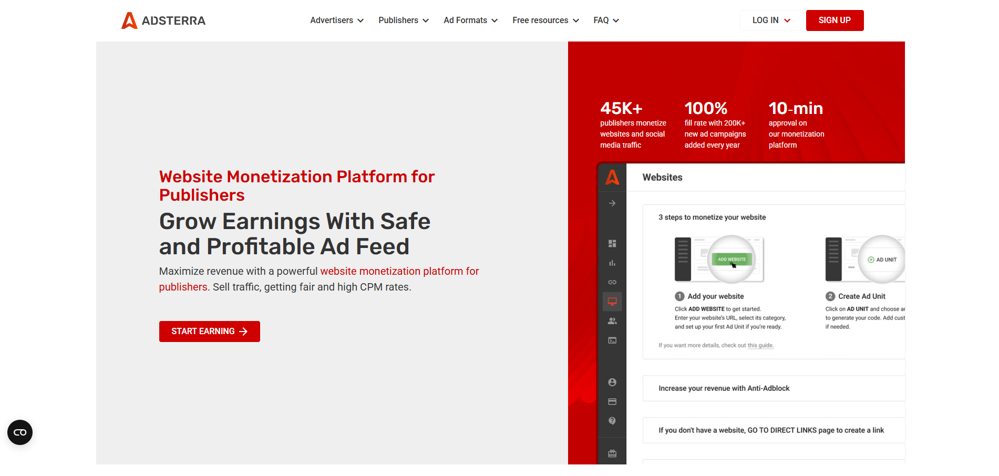Screen dimensions: 999x476
Task: Click the red SIGN UP button
Action: 835,20
